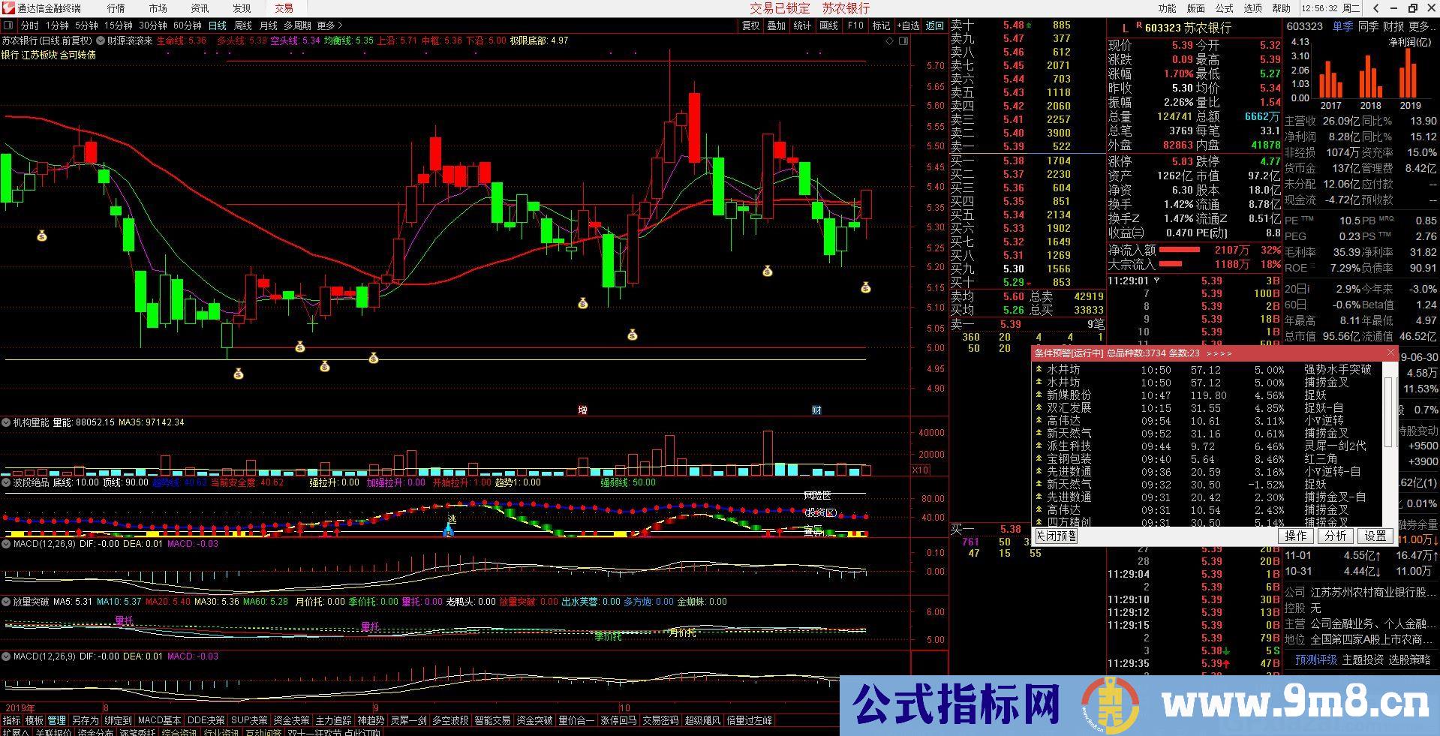Open the 主题投资 link
The width and height of the screenshot is (1440, 736).
pos(1362,659)
